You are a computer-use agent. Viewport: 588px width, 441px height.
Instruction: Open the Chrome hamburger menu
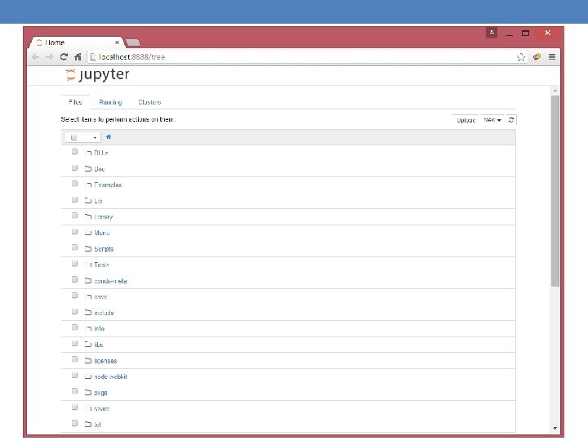551,56
